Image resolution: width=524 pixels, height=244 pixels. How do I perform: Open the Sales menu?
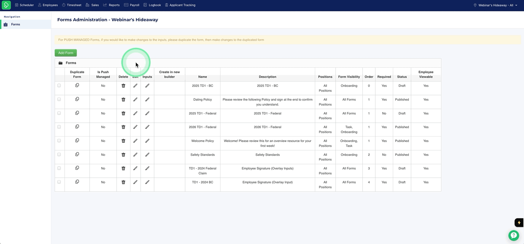click(x=92, y=5)
